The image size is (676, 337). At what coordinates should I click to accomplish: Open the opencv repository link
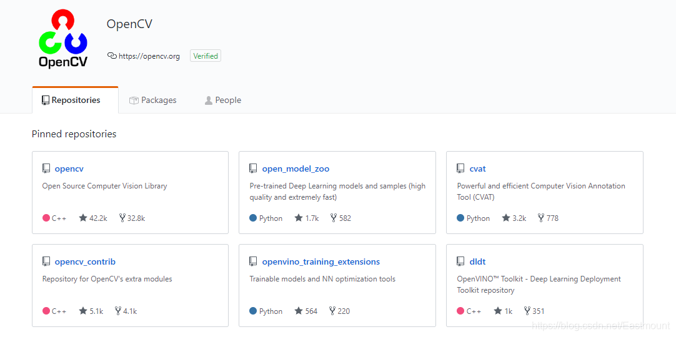click(x=69, y=168)
